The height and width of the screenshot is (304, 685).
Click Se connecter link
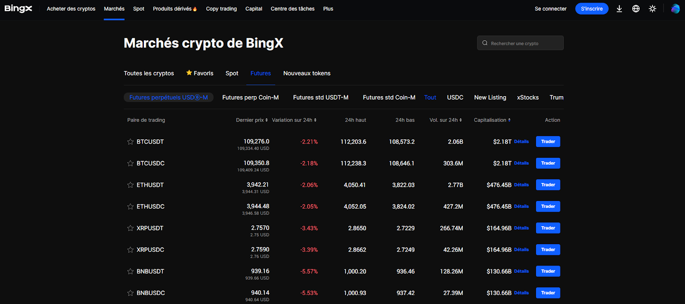tap(551, 9)
